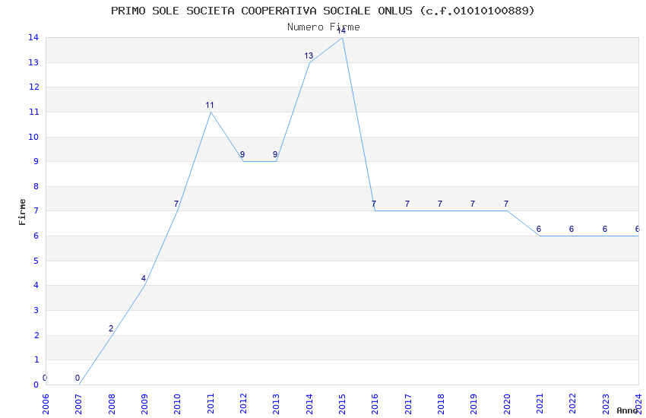Select the 2006 year label on x-axis
The width and height of the screenshot is (646, 418).
point(46,404)
